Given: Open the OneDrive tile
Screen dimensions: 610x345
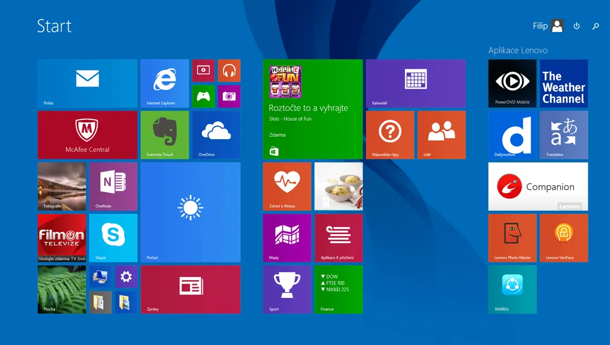Looking at the screenshot, I should 216,135.
